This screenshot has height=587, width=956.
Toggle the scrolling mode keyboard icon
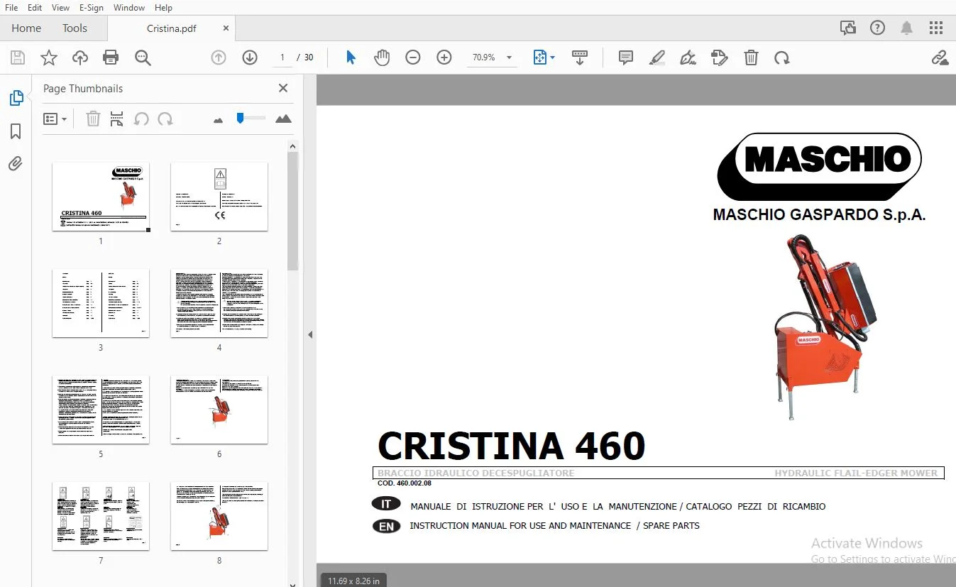click(580, 57)
